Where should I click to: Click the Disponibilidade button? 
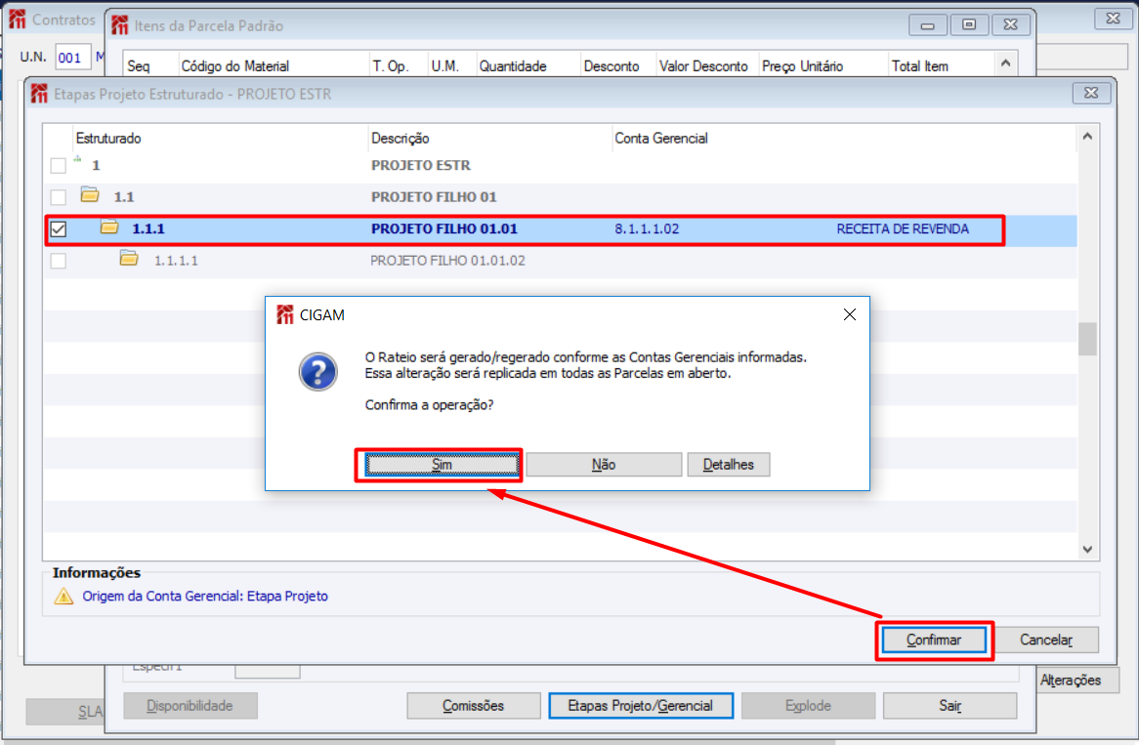(190, 706)
